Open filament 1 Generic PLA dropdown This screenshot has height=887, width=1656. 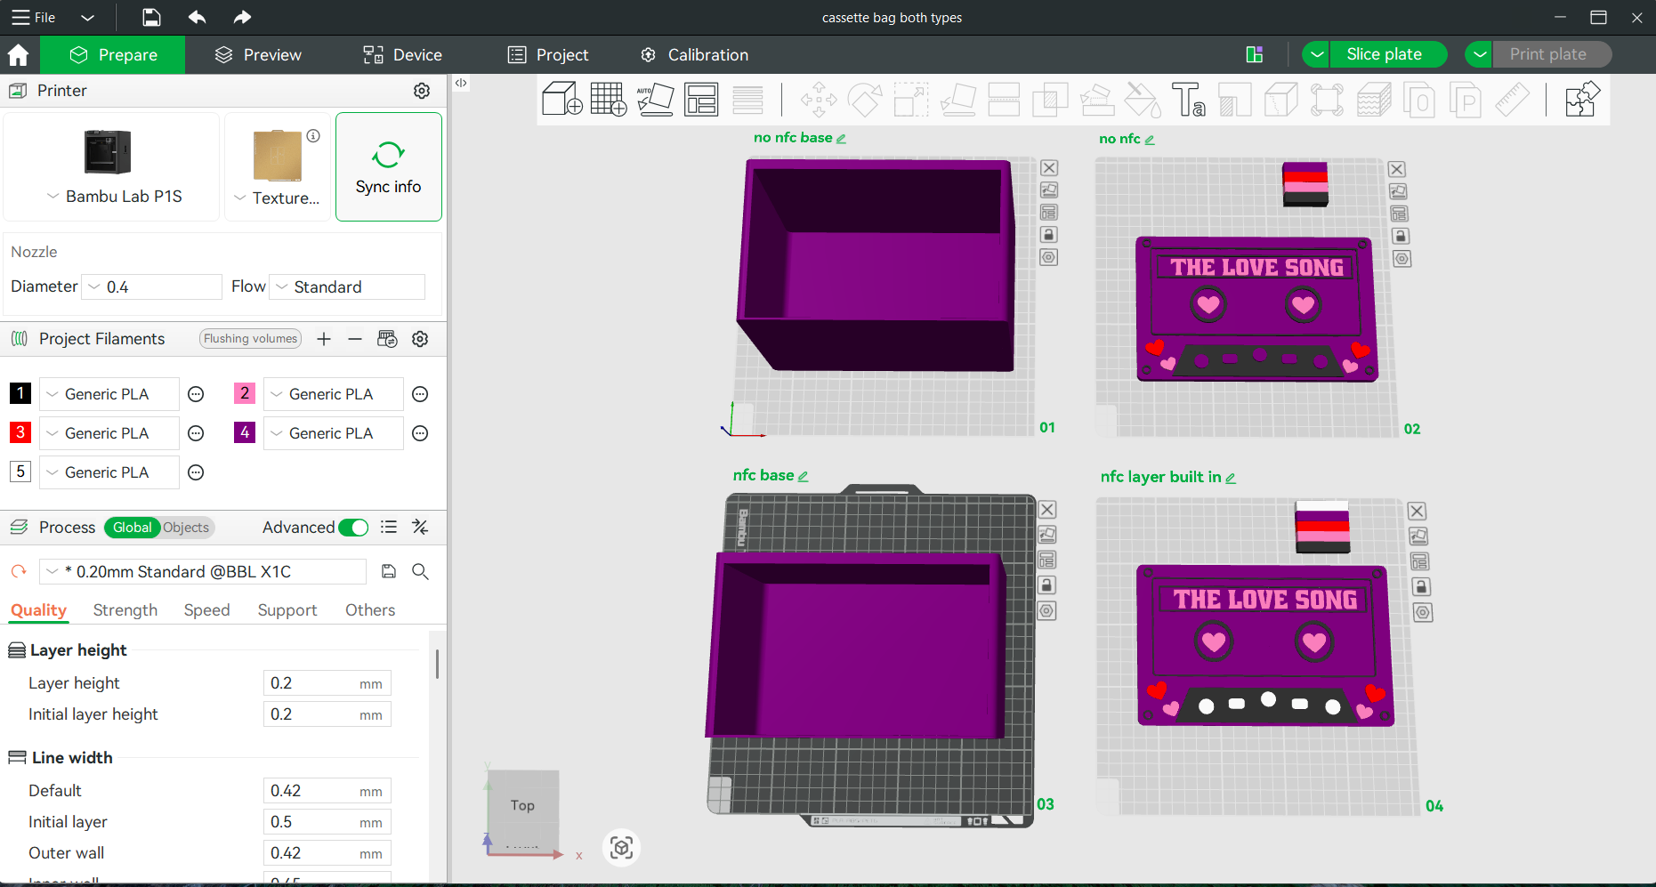point(109,394)
